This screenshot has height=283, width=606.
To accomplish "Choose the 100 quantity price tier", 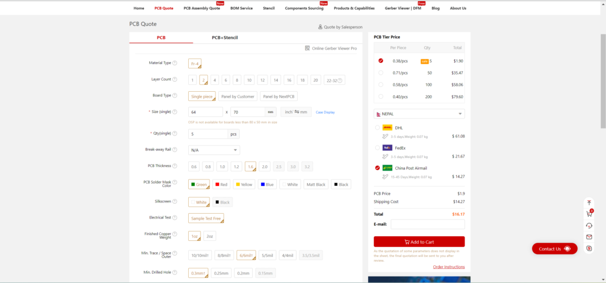I will (380, 85).
